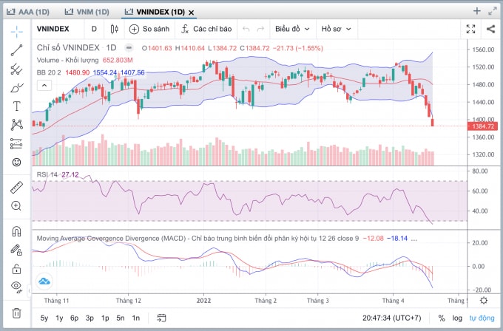This screenshot has width=503, height=331.
Task: Toggle percent scale mode
Action: point(442,318)
